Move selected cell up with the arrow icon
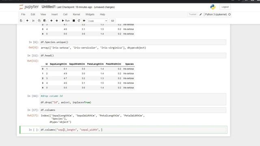Screen dimensions: 260x146 [52, 21]
